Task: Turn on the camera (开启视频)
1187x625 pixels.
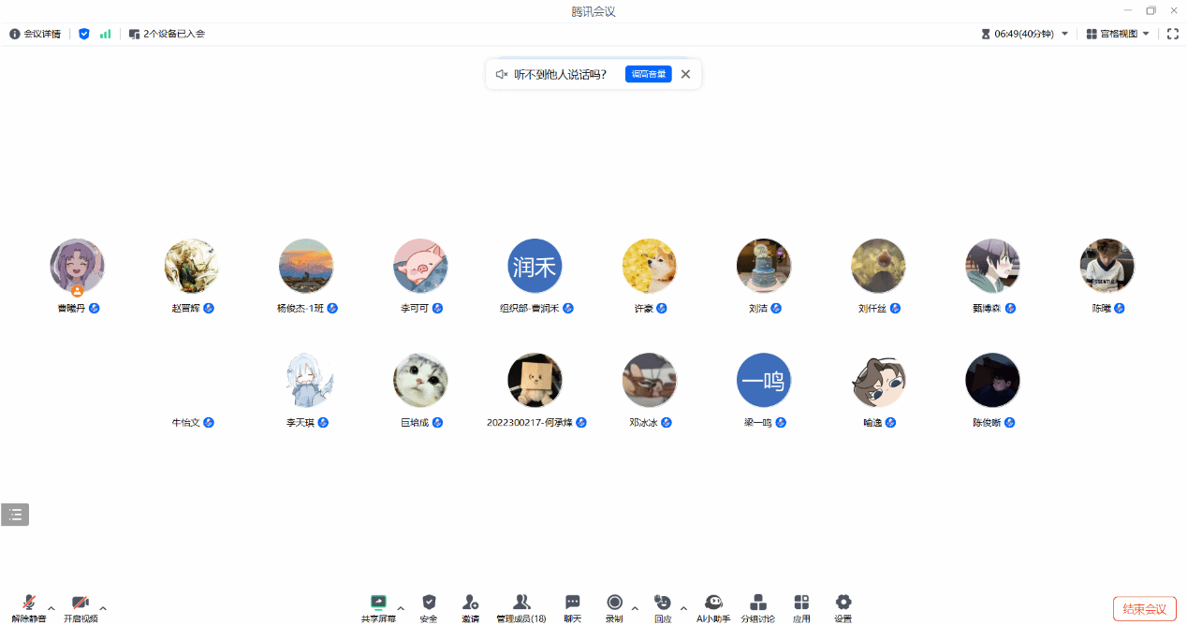Action: (x=81, y=603)
